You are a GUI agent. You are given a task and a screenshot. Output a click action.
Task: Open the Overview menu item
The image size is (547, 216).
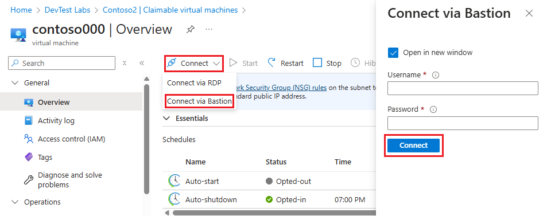point(71,103)
